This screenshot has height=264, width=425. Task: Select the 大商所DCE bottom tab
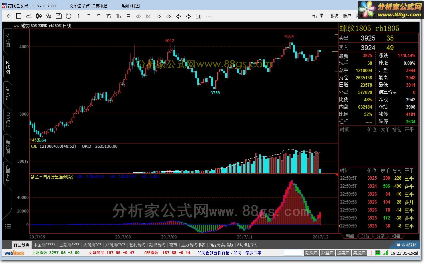pyautogui.click(x=92, y=245)
